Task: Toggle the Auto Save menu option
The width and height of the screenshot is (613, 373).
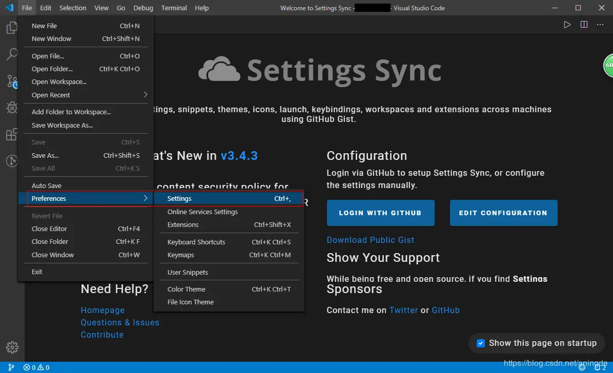Action: (47, 185)
